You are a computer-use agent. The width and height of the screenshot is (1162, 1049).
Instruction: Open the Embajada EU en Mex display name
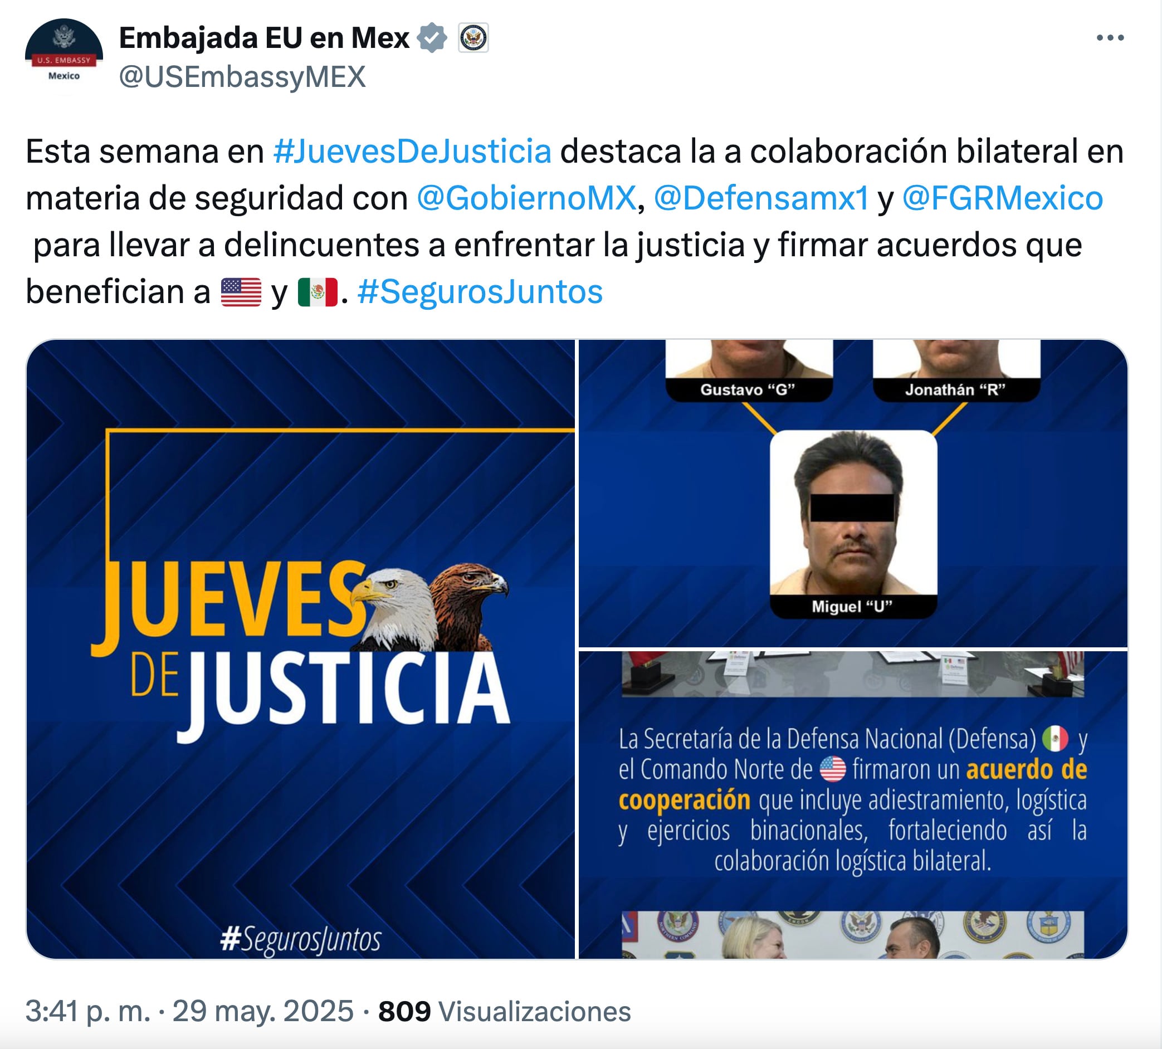264,38
